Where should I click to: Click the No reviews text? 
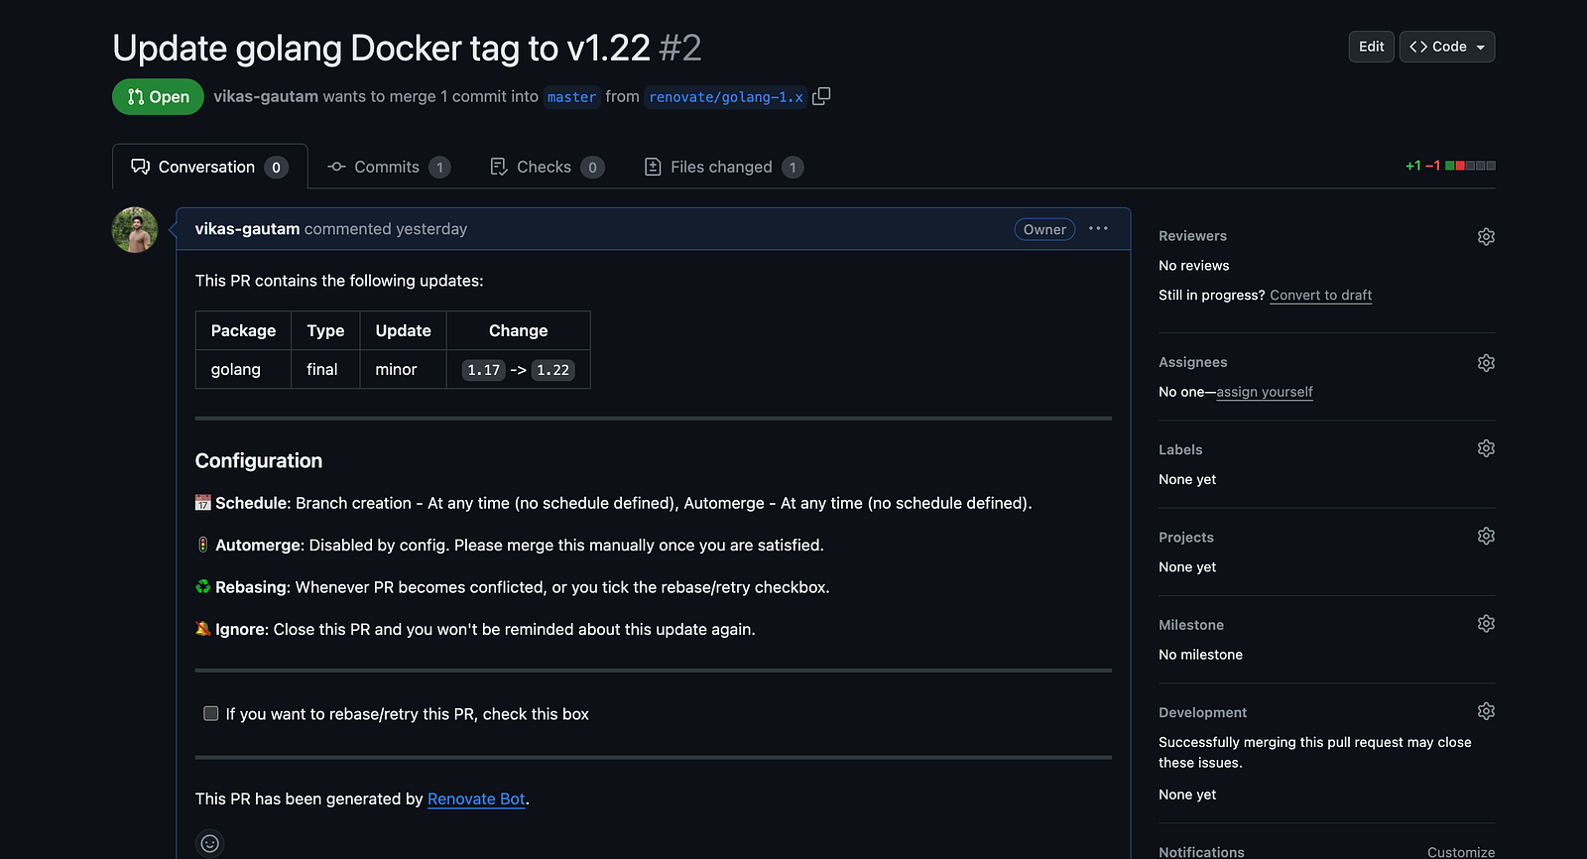pos(1193,266)
